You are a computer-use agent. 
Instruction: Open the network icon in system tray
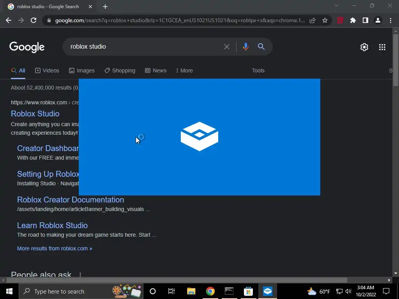(339, 291)
